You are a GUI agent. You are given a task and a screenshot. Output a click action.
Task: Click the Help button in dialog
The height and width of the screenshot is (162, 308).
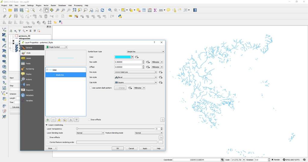(x=159, y=148)
